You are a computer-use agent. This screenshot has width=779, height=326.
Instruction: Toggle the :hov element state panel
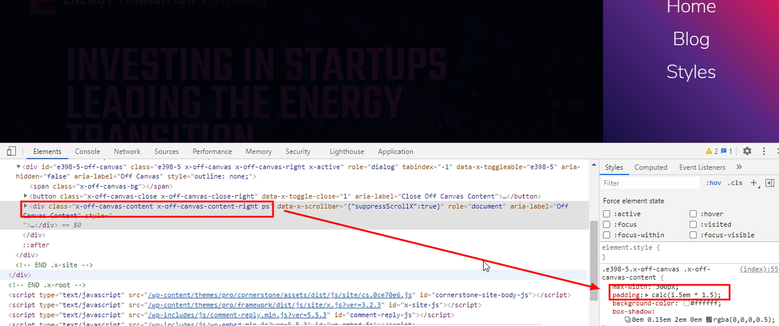click(714, 183)
